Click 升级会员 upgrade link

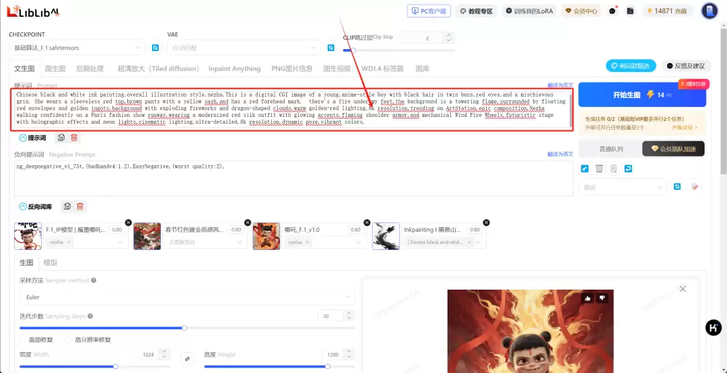click(685, 127)
